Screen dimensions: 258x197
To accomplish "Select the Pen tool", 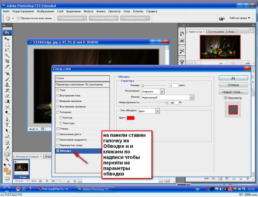I will (7, 119).
